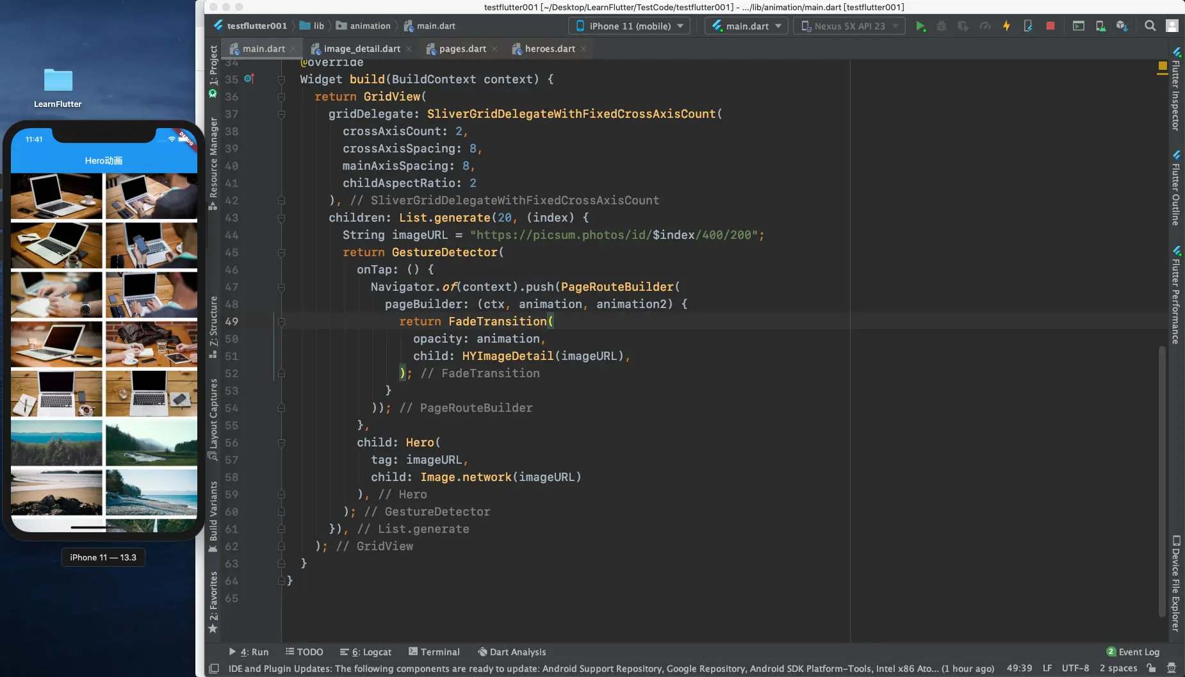Open iPhone 11 (mobile) device dropdown

coord(630,26)
